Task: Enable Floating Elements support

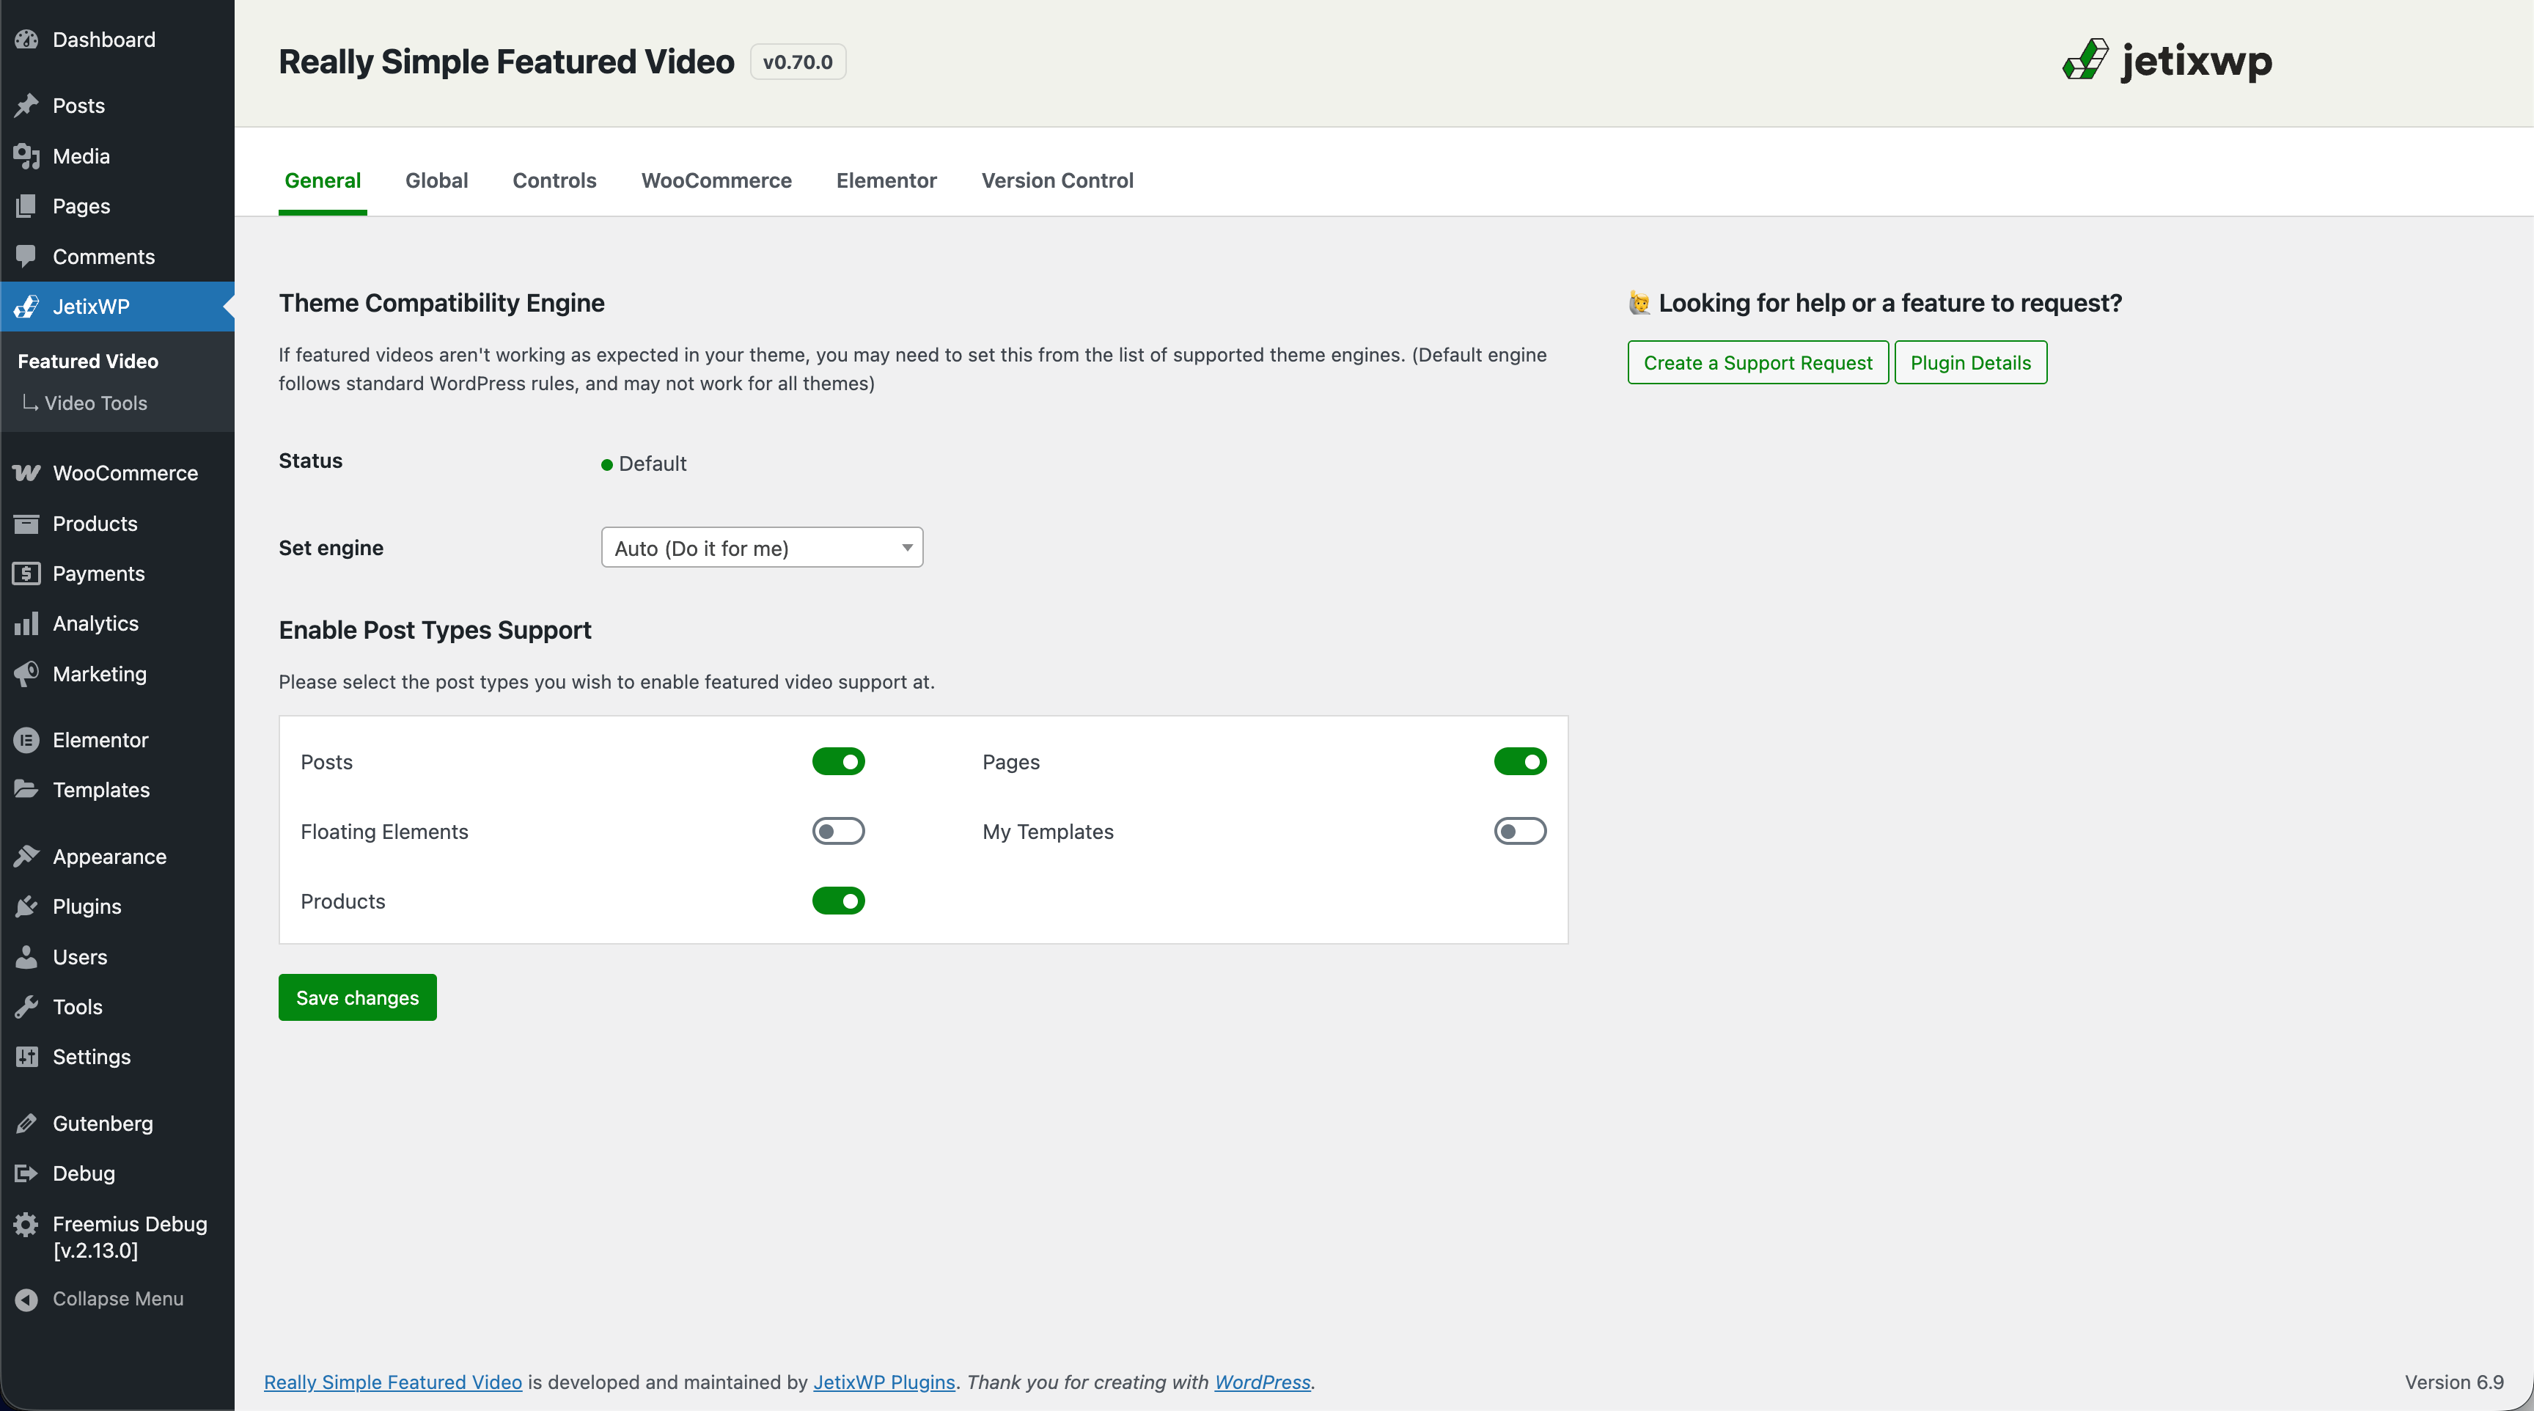Action: tap(838, 830)
